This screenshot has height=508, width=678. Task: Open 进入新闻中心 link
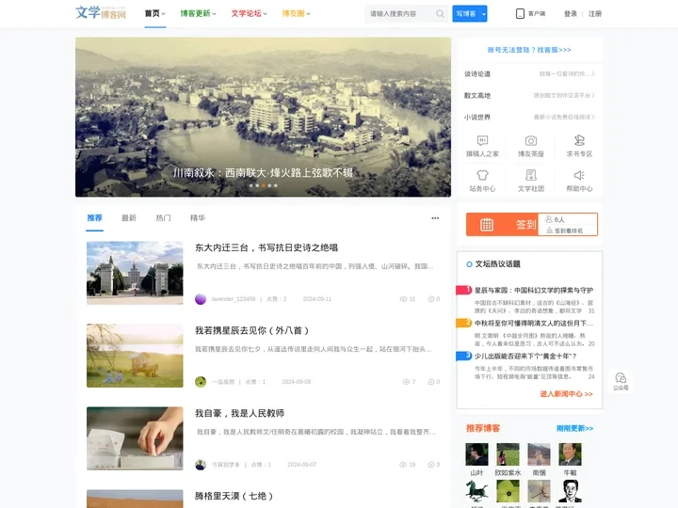pyautogui.click(x=566, y=394)
